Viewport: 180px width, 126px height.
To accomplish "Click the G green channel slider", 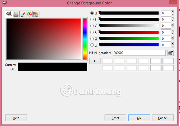I will click(129, 39).
